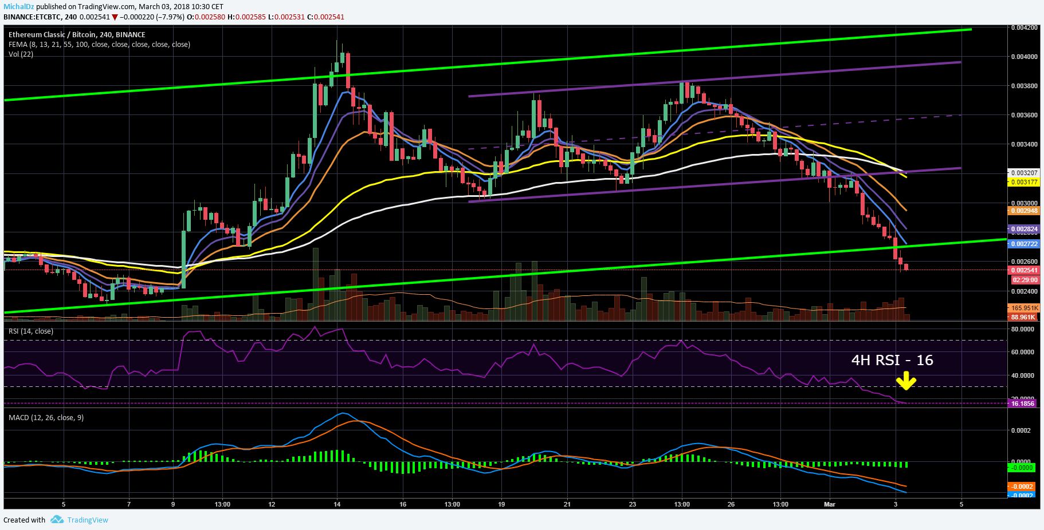This screenshot has height=530, width=1044.
Task: Click the header ticker BINANCE:ETCBTC
Action: [32, 17]
